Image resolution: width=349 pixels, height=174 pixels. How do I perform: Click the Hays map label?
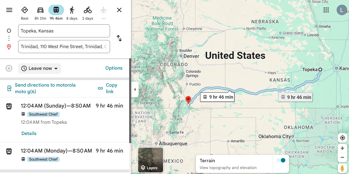coord(272,73)
